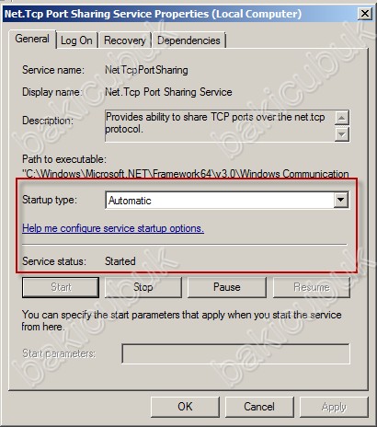Click the disabled Start button
The height and width of the screenshot is (427, 377).
(61, 287)
